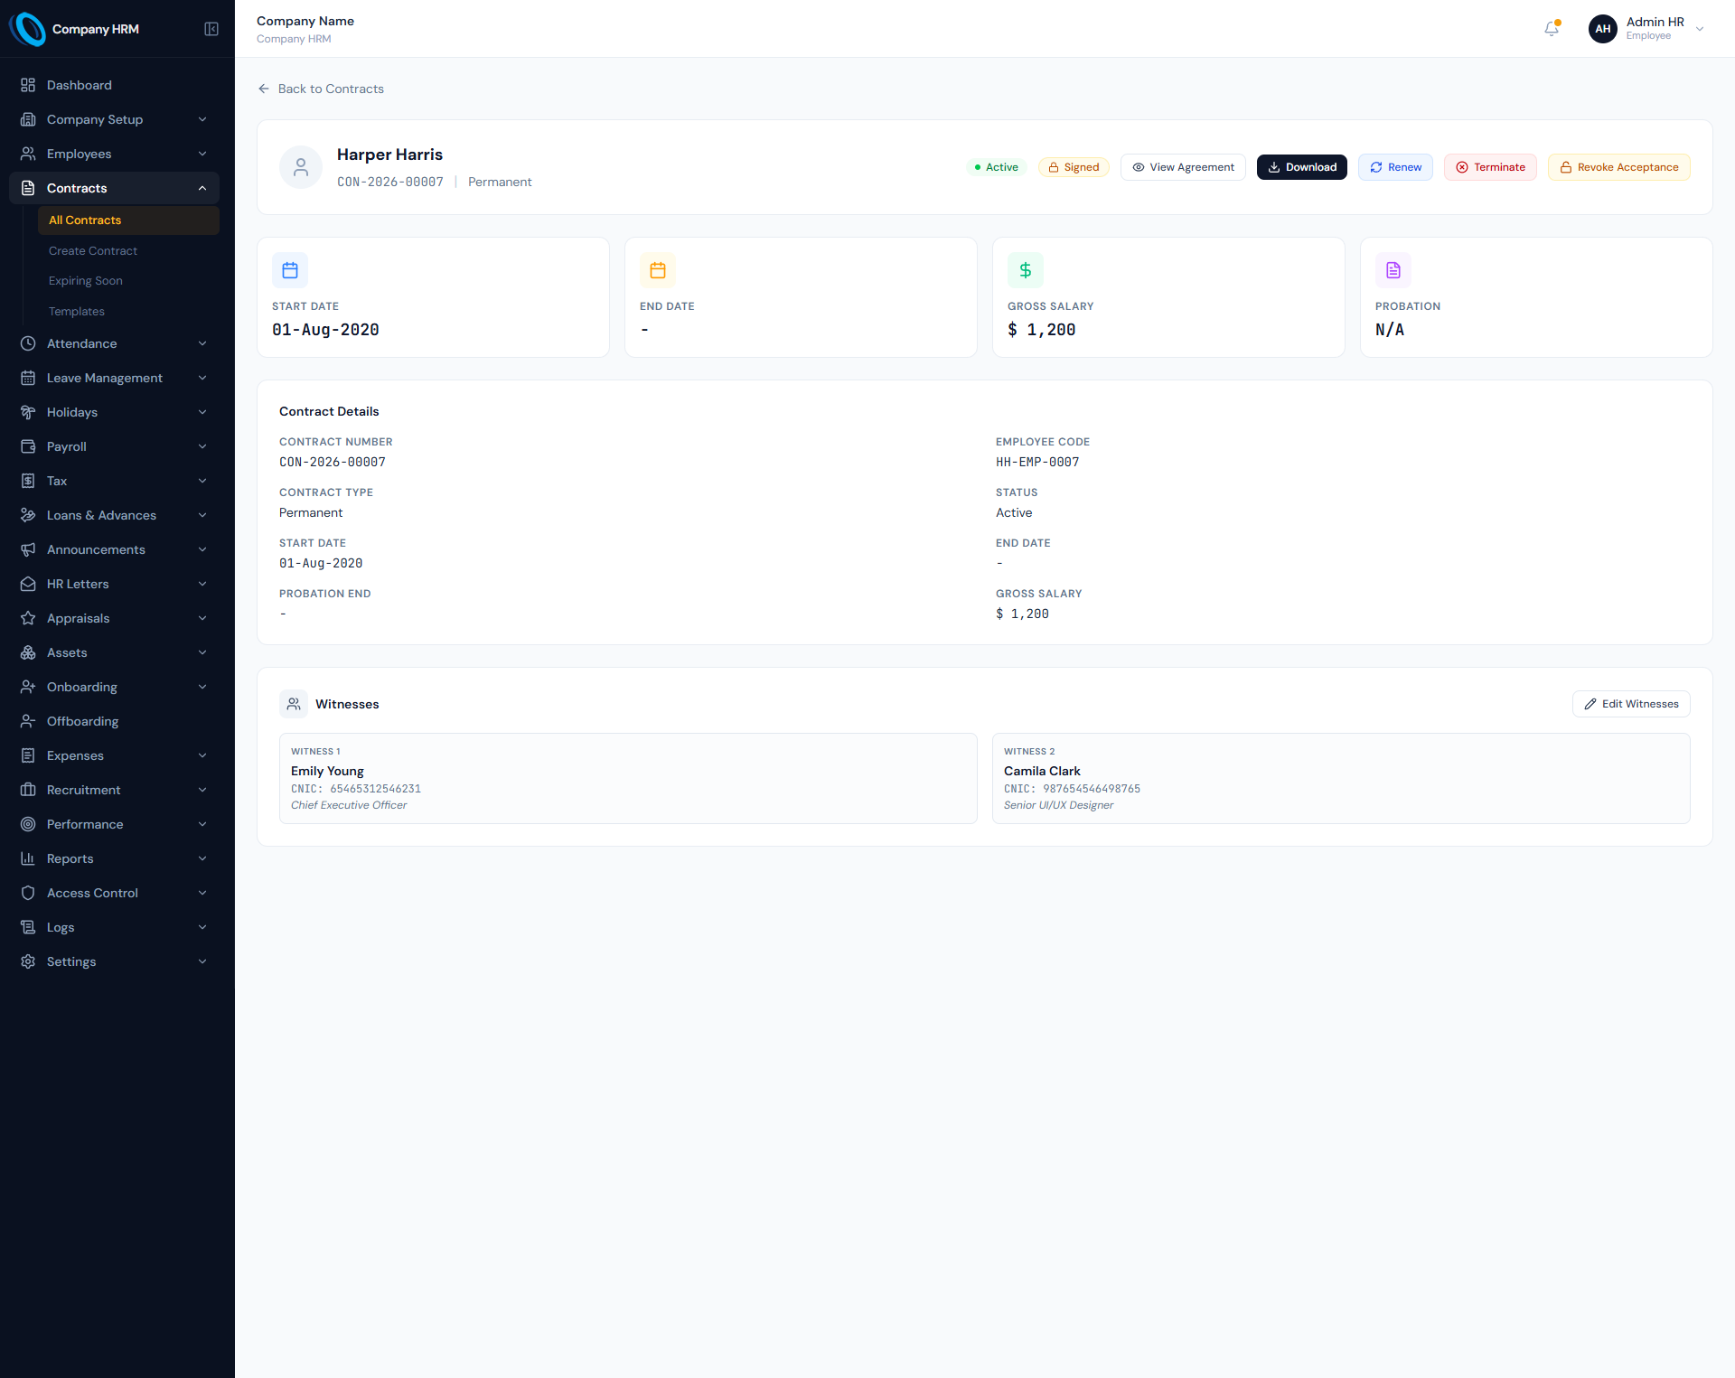Expand the Company Setup chevron
Viewport: 1735px width, 1378px height.
(202, 119)
